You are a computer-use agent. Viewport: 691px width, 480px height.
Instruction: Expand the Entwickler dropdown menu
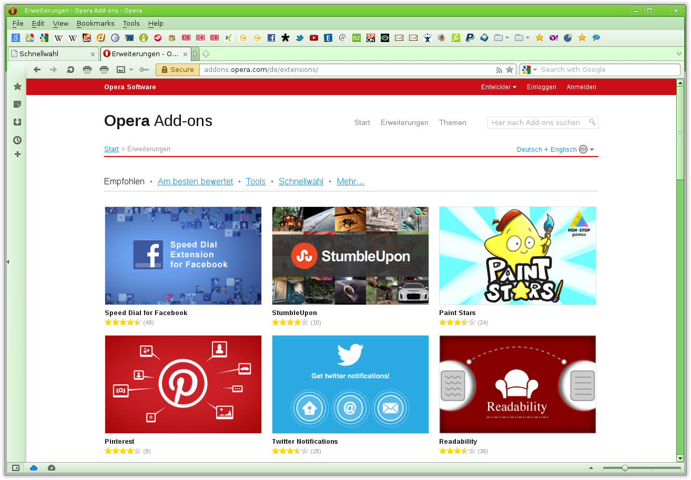coord(499,87)
